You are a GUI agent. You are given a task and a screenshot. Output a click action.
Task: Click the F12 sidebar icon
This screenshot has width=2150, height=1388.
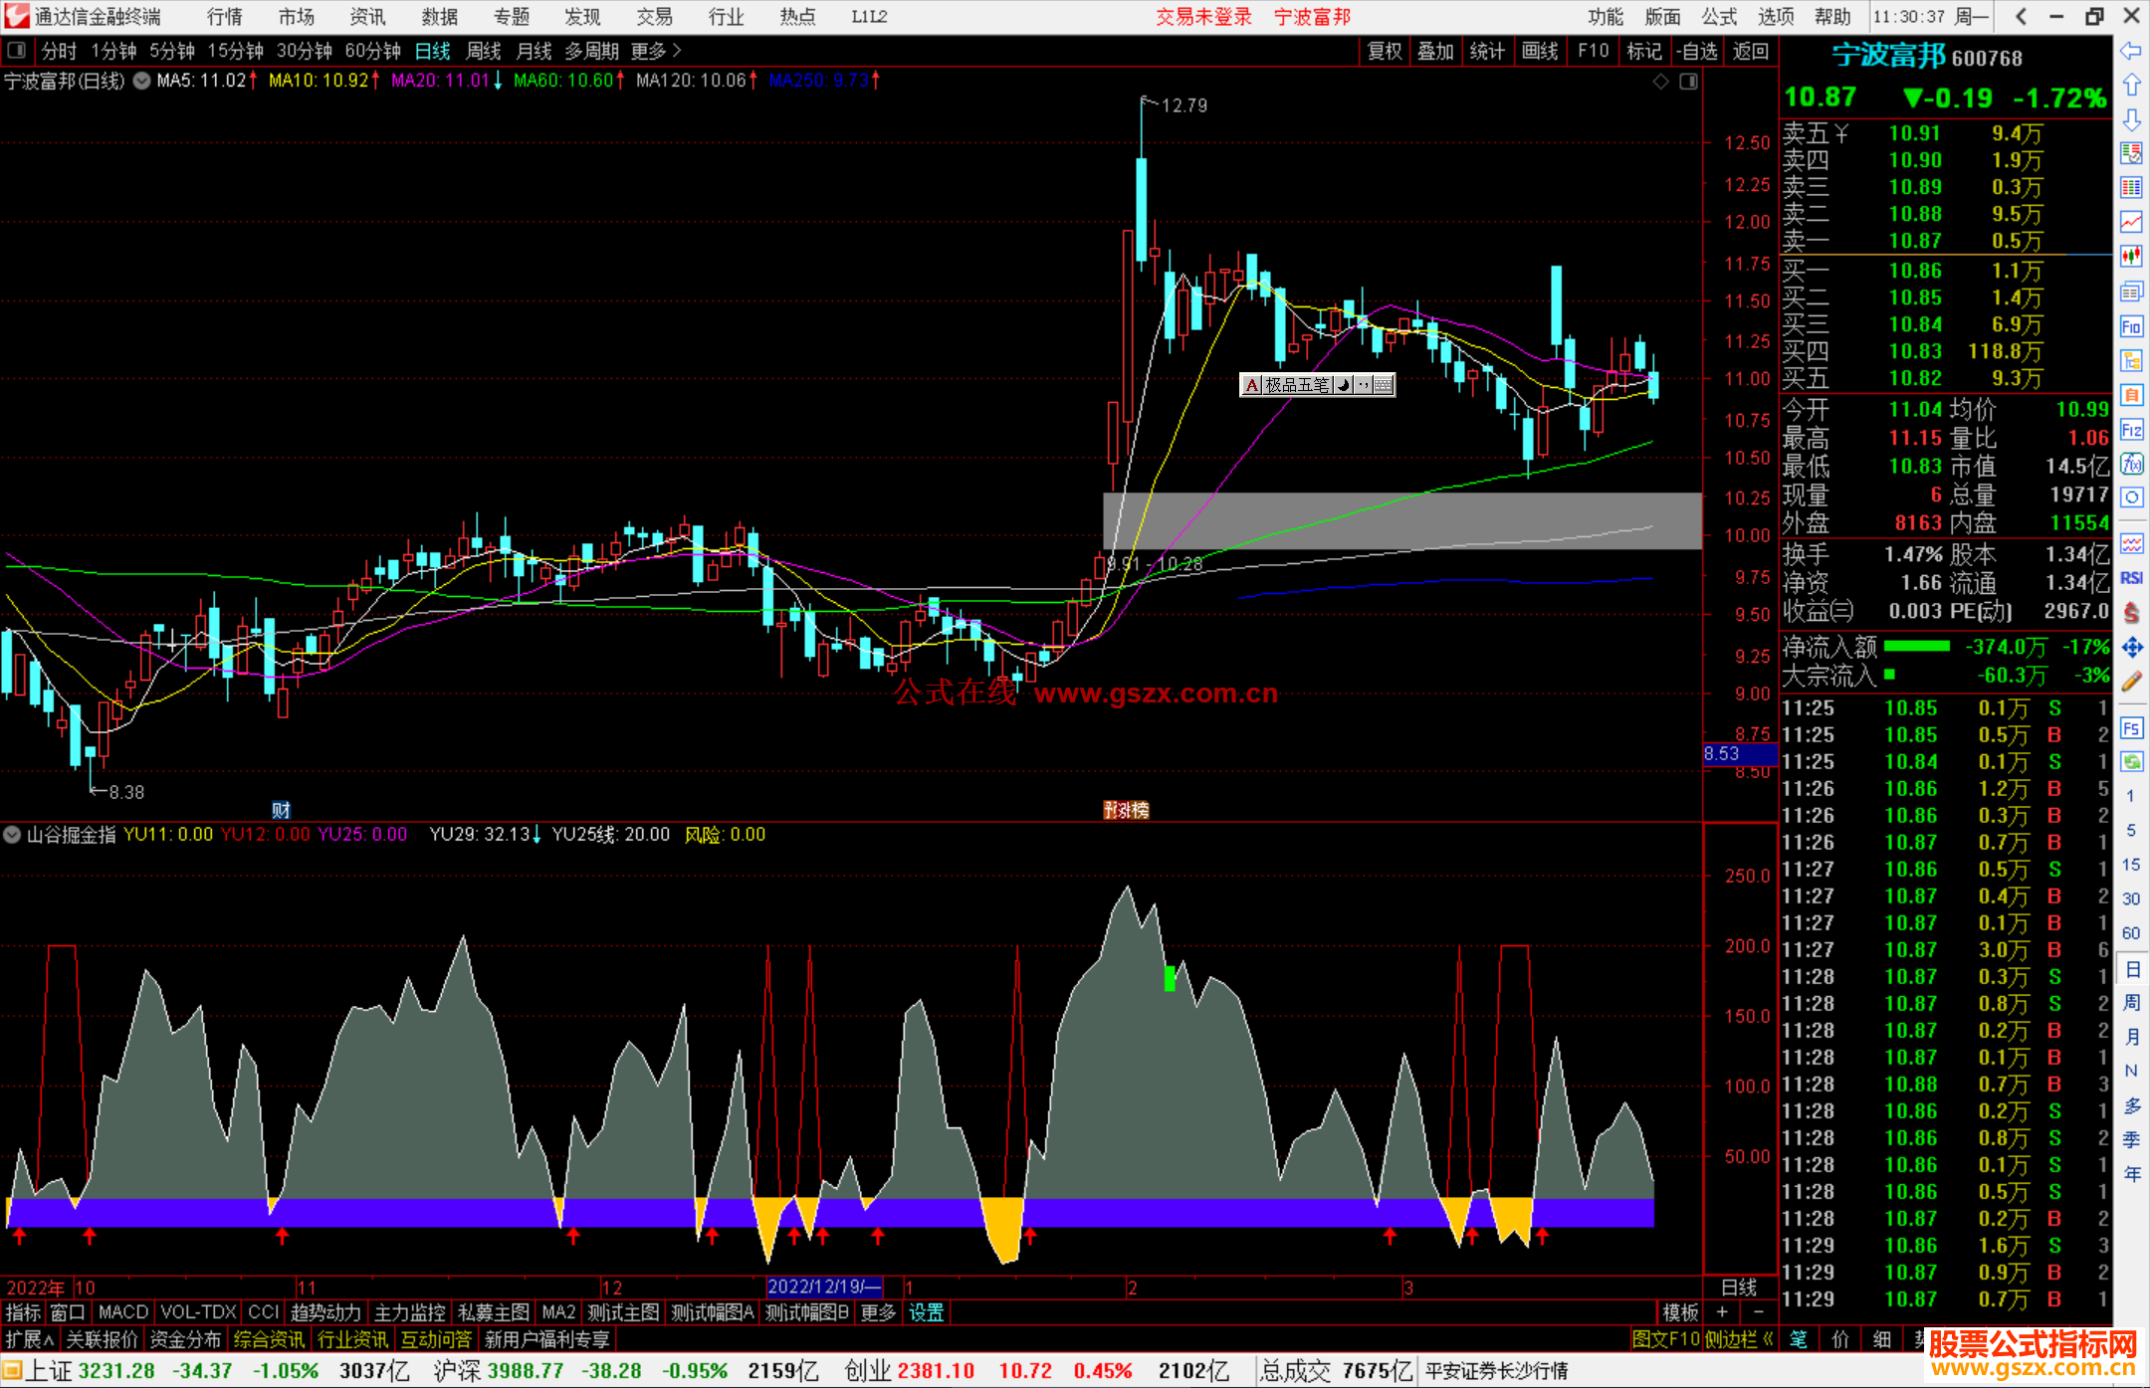(x=2131, y=430)
